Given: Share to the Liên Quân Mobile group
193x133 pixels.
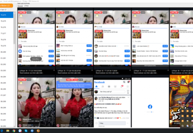Looking at the screenshot, I should (x=165, y=46).
